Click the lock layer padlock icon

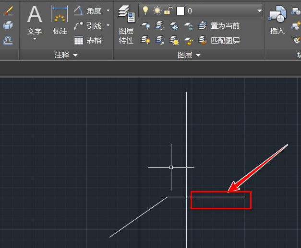pyautogui.click(x=189, y=26)
